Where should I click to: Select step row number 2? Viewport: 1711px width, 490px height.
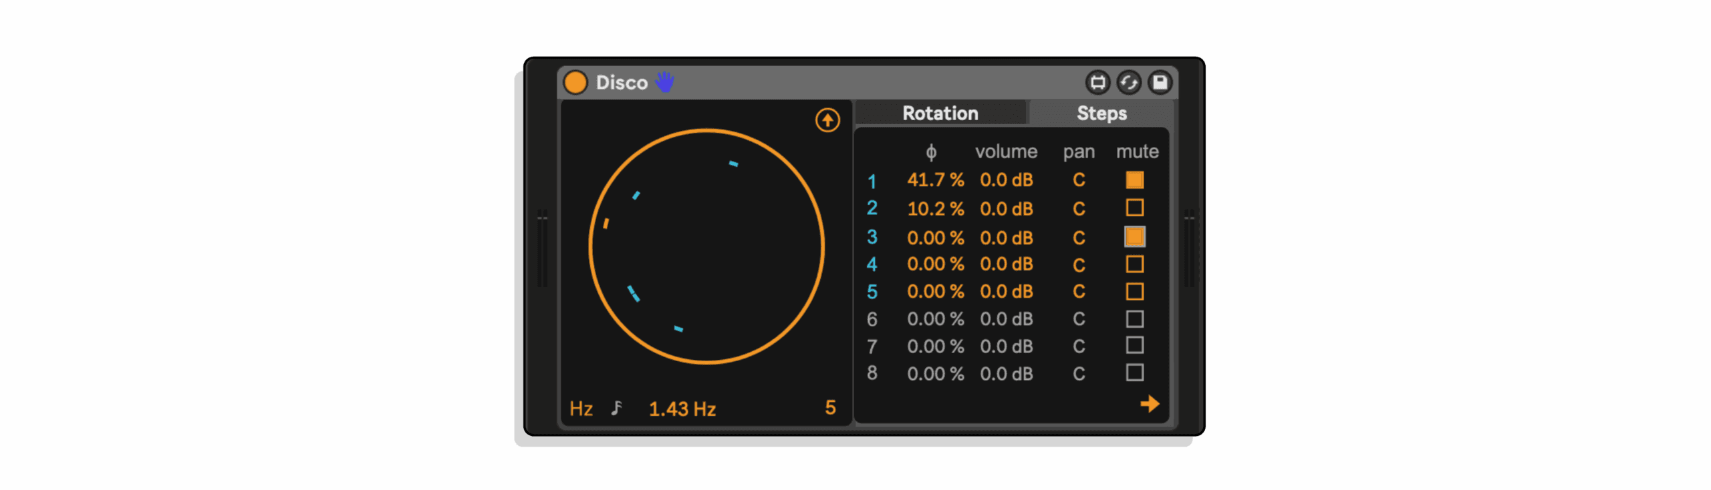pos(871,208)
